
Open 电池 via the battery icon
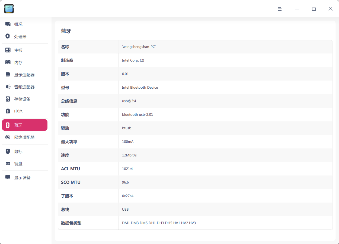click(x=7, y=111)
